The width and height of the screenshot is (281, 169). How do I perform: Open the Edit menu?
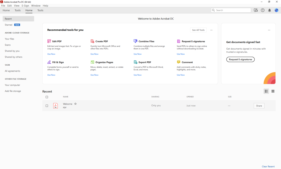coord(10,5)
